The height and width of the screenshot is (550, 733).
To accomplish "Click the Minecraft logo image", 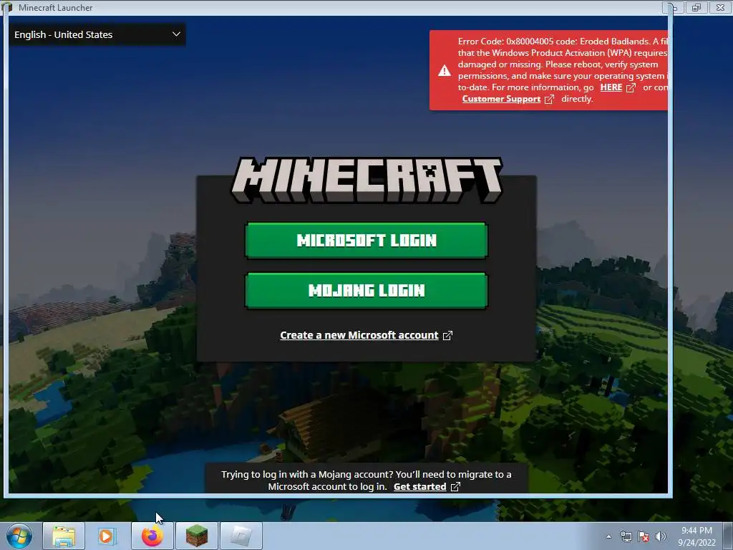I will pos(366,180).
